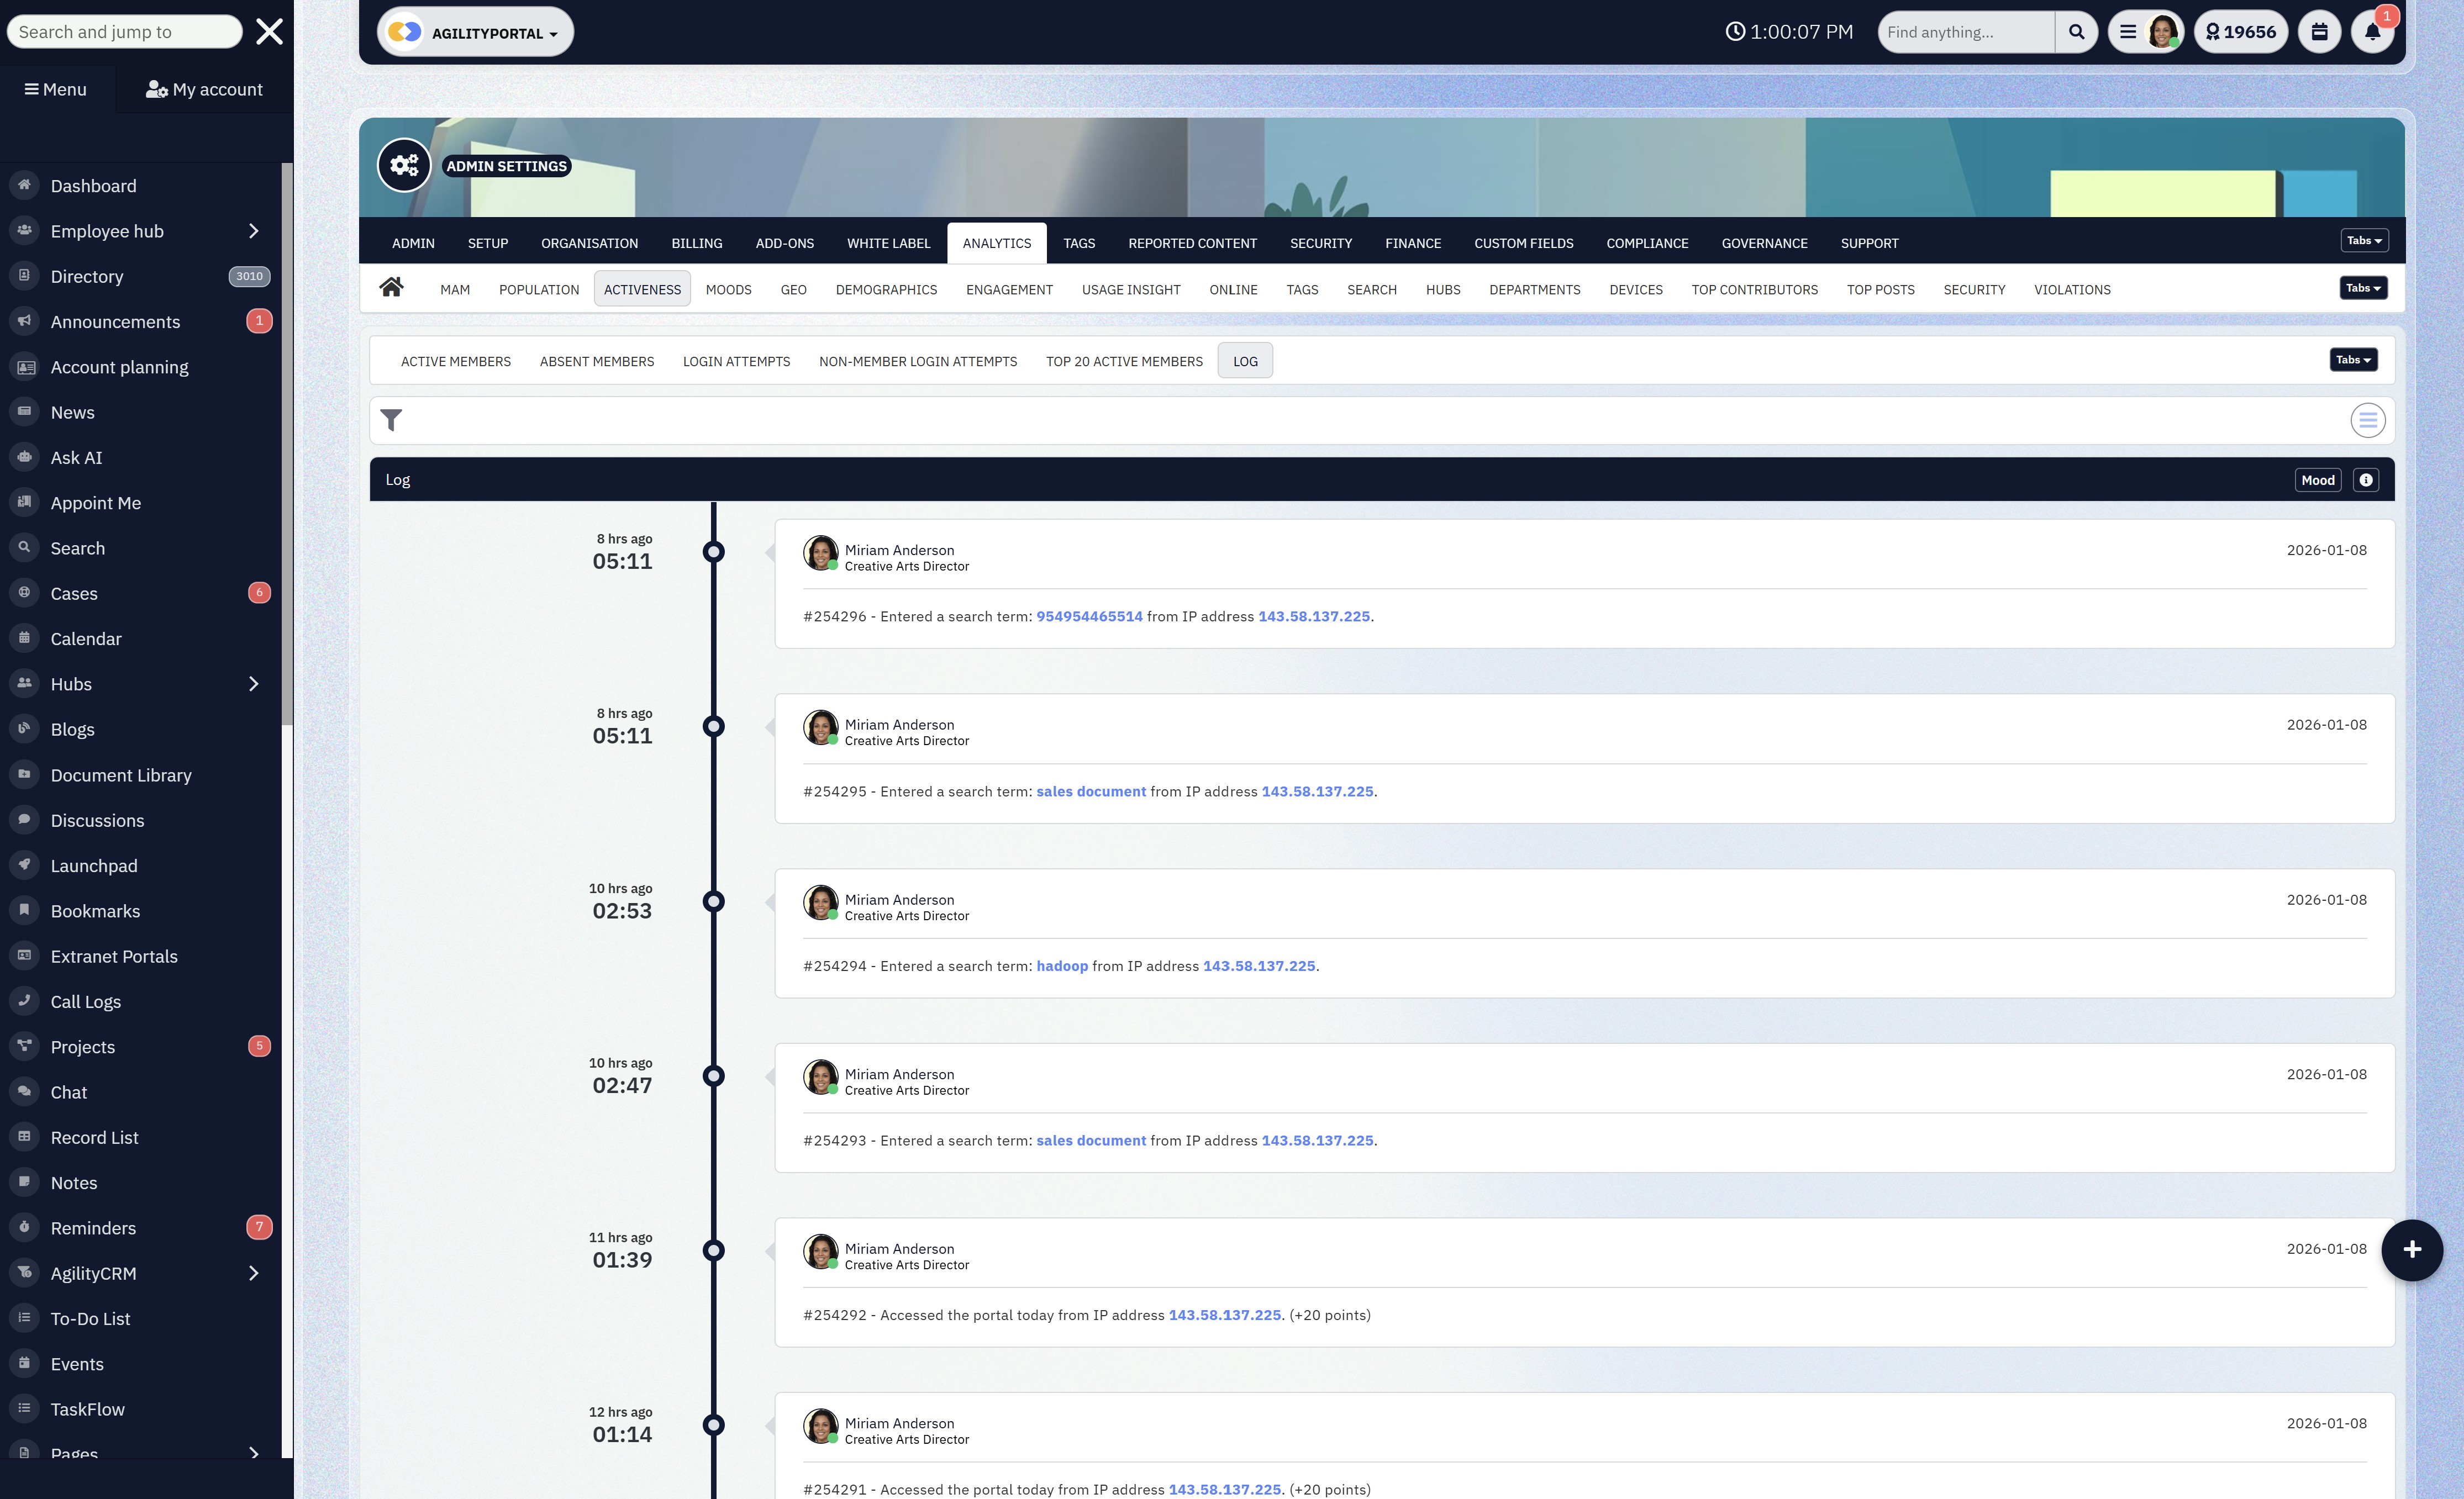Click the filter icon above the activity log
The width and height of the screenshot is (2464, 1499).
[x=392, y=420]
